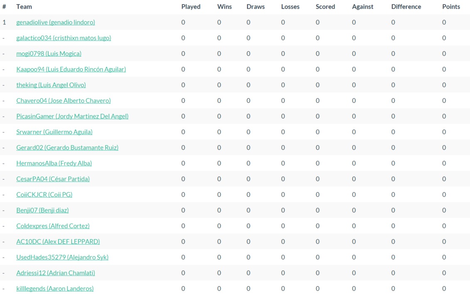Click Srwarner (Guillermo Aguila) team link

pos(54,132)
